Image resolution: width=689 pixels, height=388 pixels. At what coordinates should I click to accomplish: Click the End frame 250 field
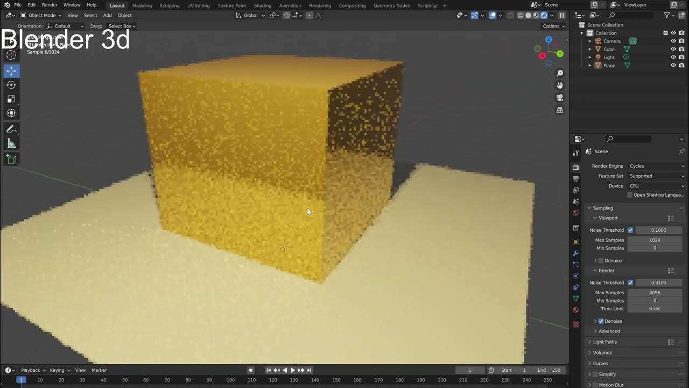click(x=549, y=370)
